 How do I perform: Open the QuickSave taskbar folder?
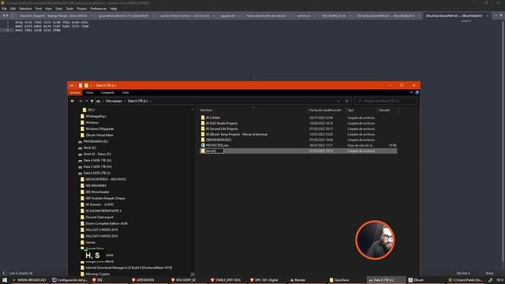coord(339,280)
